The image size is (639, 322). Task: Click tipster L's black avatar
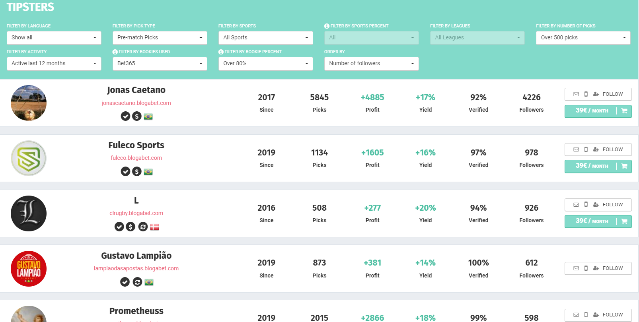29,213
